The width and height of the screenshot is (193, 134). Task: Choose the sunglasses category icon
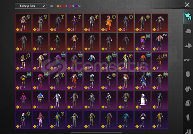[188, 60]
